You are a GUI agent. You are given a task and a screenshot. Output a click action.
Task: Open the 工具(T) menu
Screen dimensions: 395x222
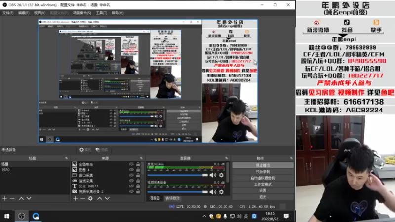point(102,13)
